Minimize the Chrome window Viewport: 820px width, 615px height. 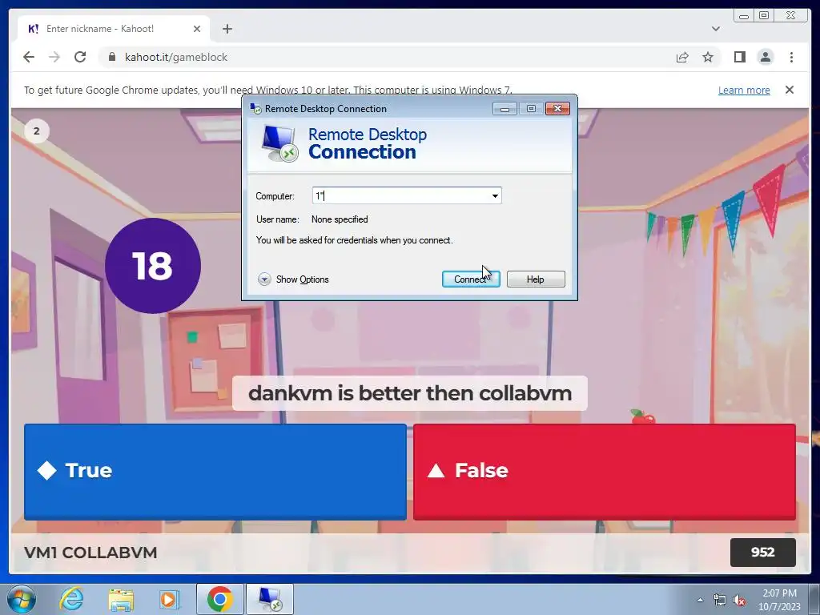[x=744, y=16]
